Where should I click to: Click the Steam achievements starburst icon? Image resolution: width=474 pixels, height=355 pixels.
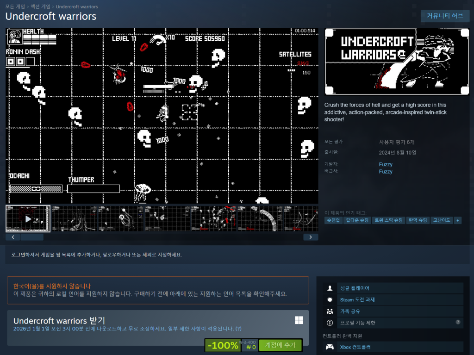(330, 299)
